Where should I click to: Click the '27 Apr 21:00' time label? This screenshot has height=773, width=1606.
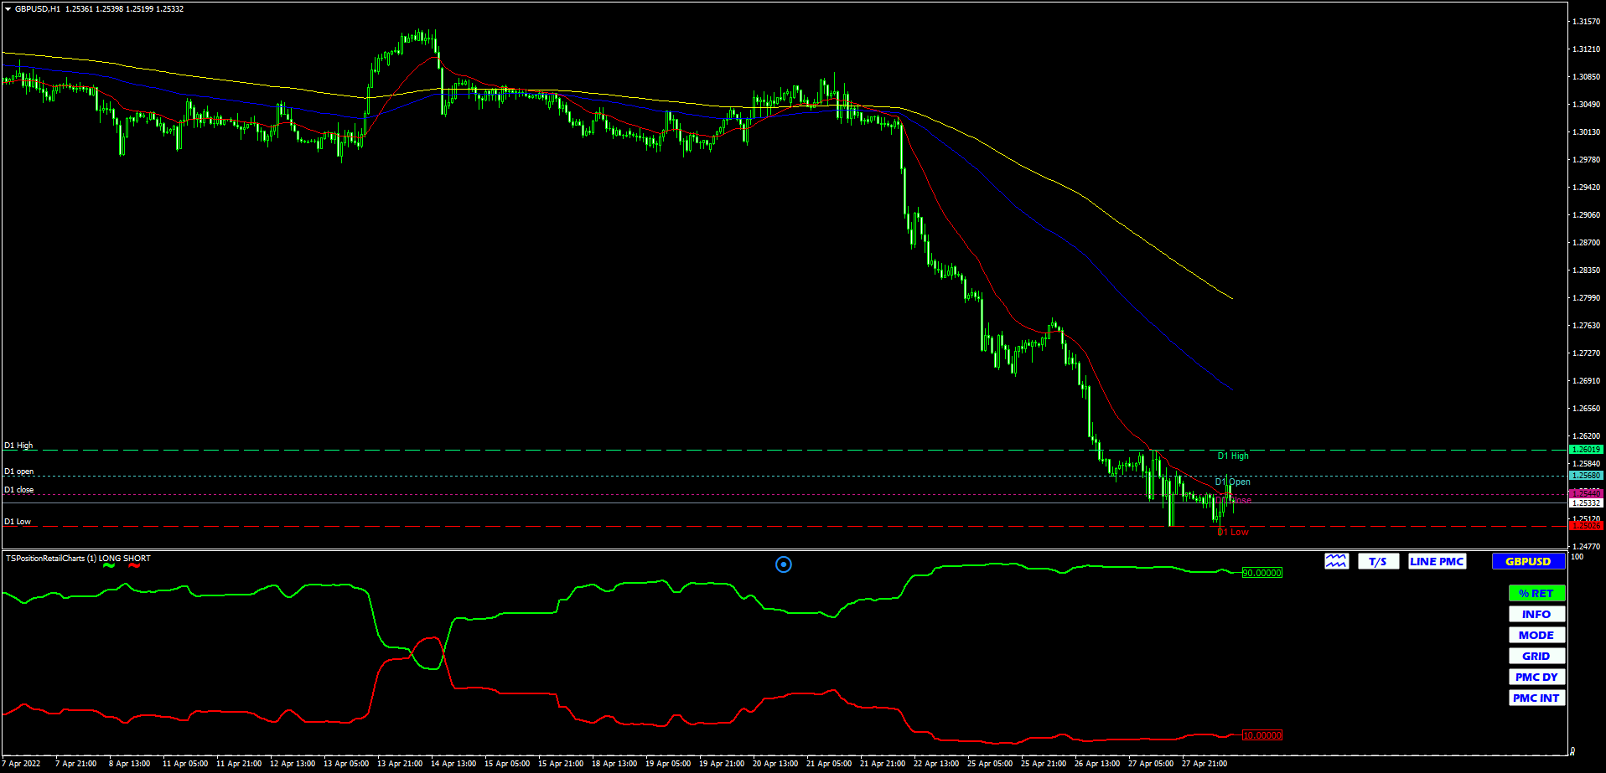pos(1204,763)
